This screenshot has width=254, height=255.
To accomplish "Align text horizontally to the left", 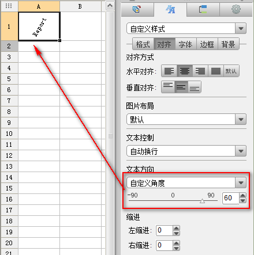I will (x=169, y=71).
